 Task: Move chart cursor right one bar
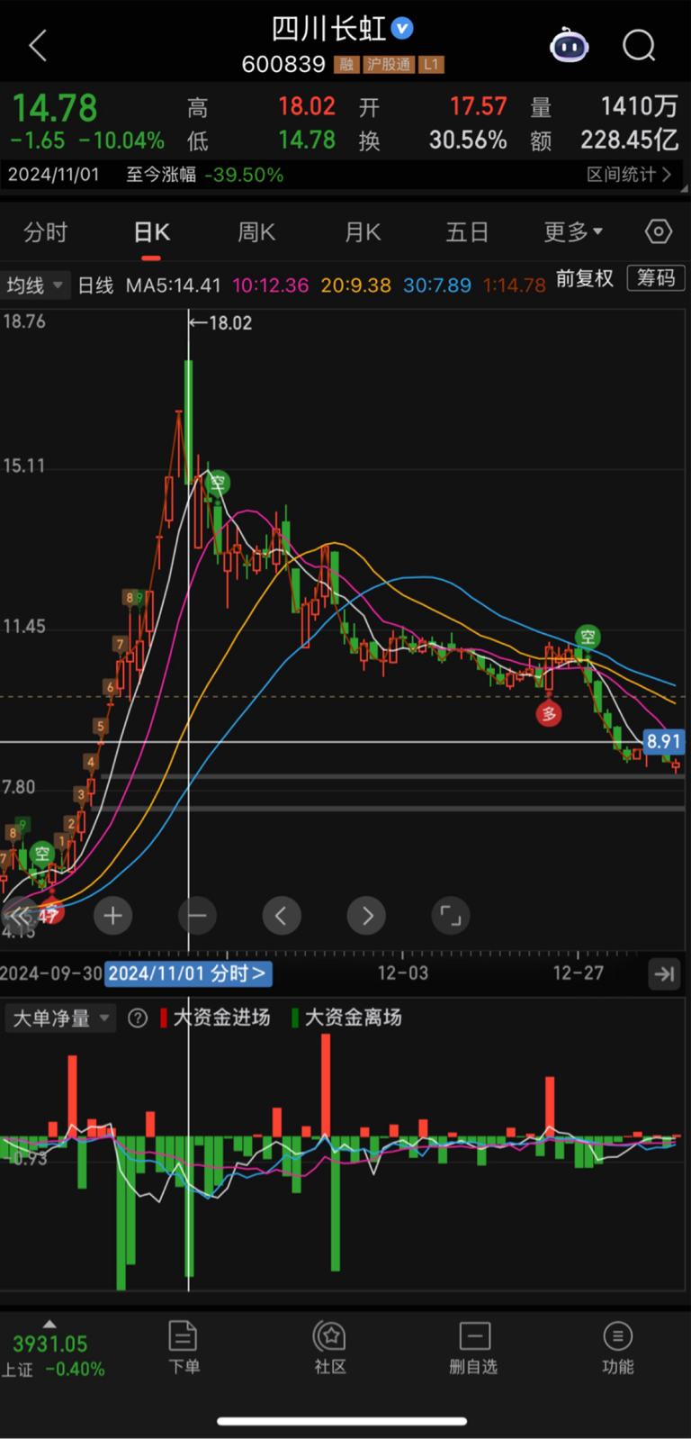coord(366,916)
